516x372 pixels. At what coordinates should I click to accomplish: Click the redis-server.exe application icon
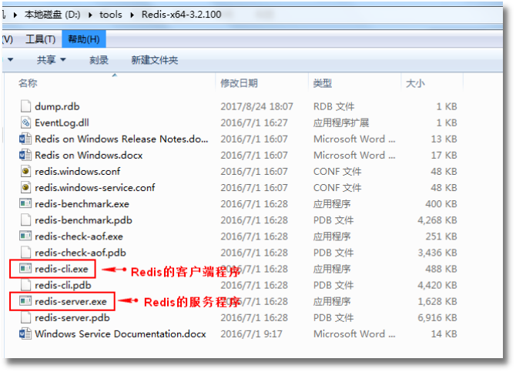click(x=25, y=301)
